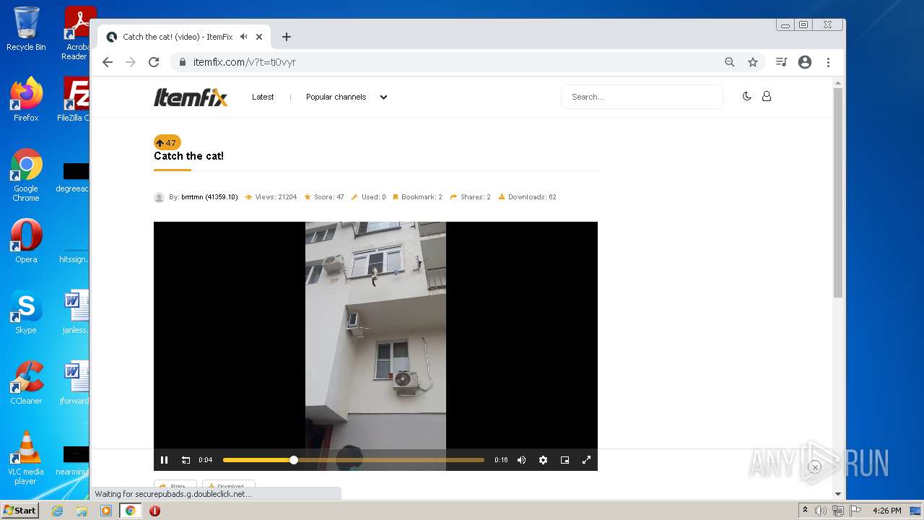The image size is (924, 520).
Task: Click the red taskbar icon beside Chrome
Action: point(154,511)
